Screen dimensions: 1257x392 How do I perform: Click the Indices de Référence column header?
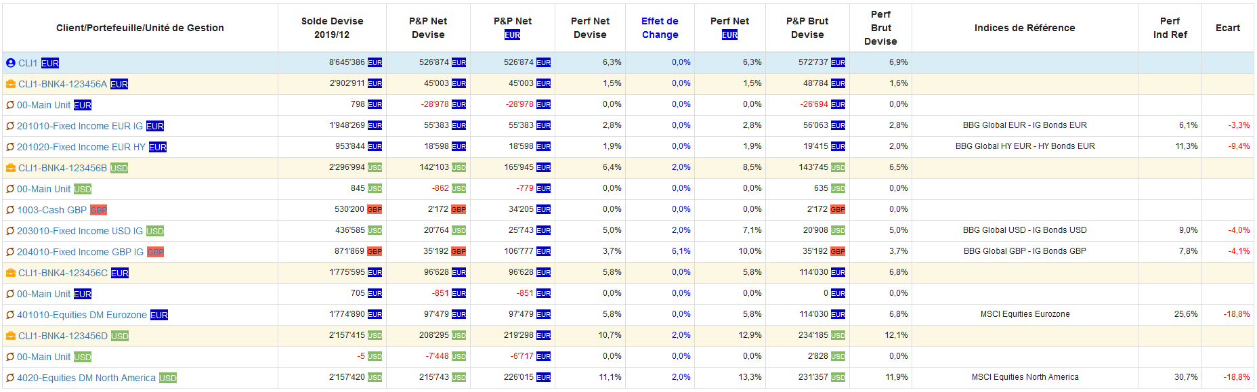coord(1024,28)
